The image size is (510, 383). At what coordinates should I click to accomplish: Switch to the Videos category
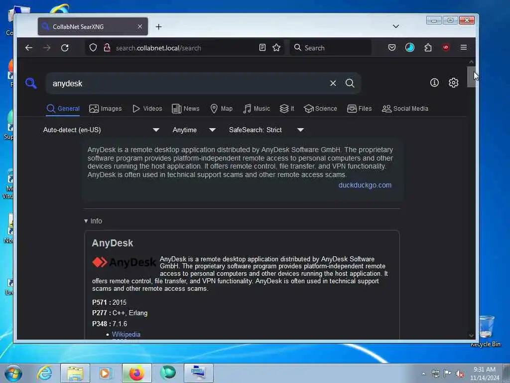pos(147,108)
